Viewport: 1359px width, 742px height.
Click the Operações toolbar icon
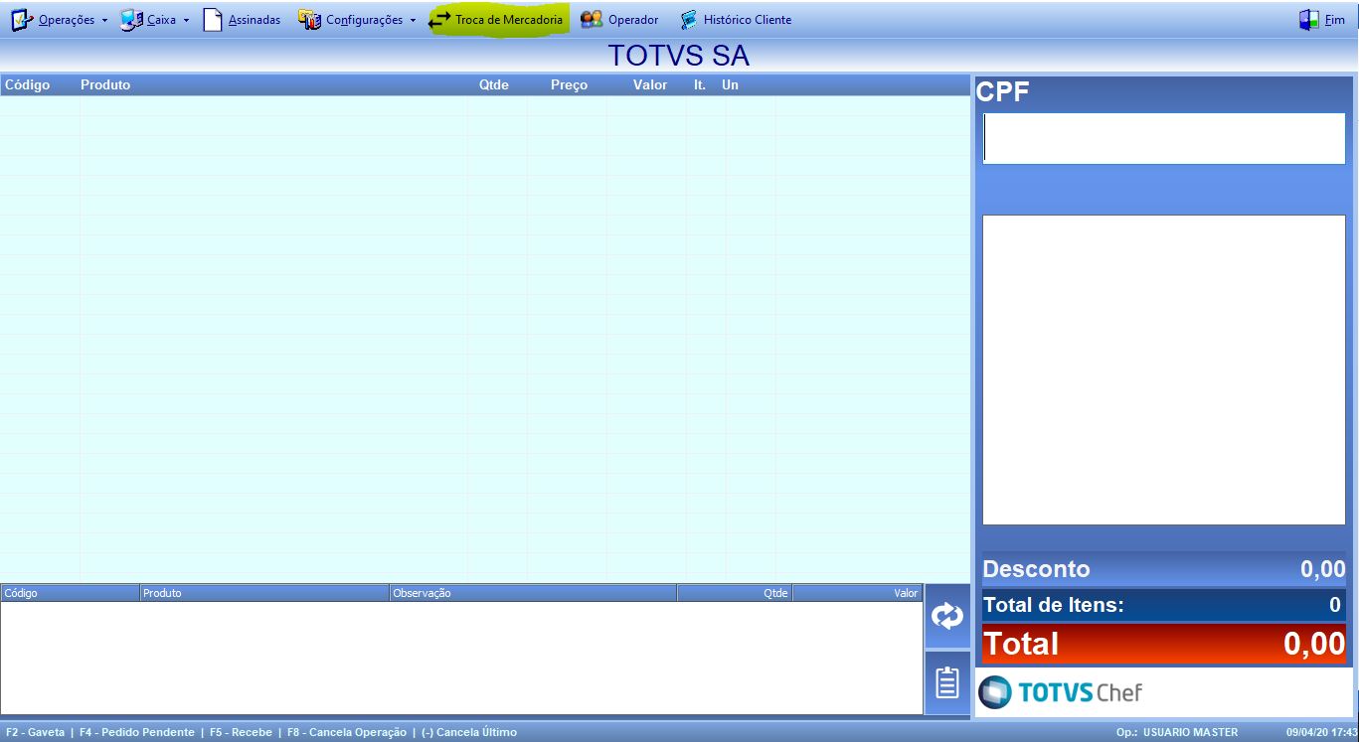tap(21, 20)
